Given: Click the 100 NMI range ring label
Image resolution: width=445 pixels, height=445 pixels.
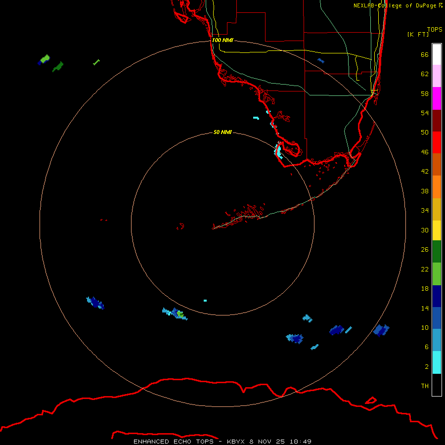Looking at the screenshot, I should 222,40.
